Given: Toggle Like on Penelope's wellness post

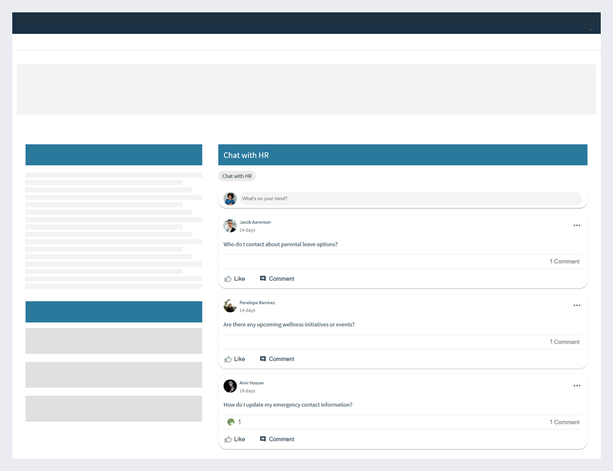Looking at the screenshot, I should tap(235, 359).
